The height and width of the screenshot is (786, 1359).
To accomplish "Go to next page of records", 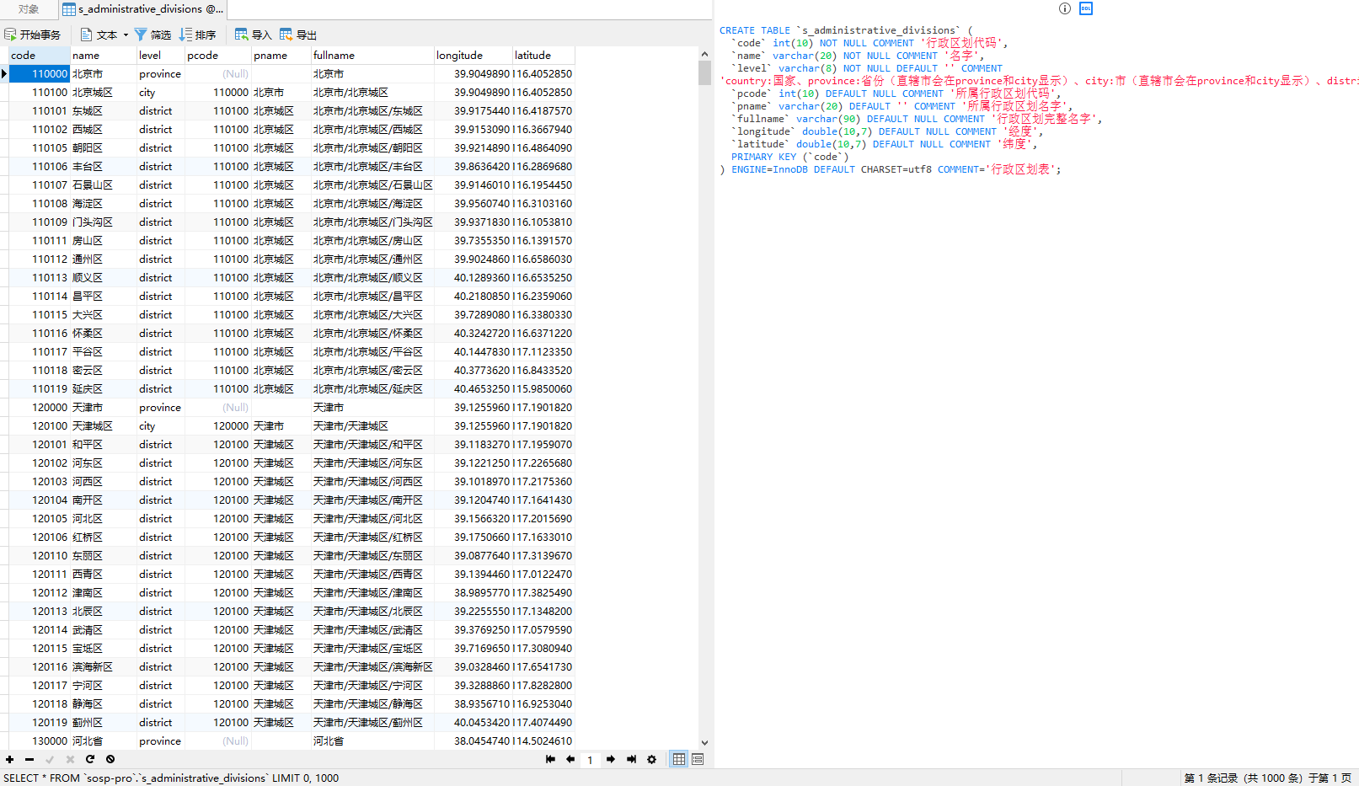I will coord(611,759).
